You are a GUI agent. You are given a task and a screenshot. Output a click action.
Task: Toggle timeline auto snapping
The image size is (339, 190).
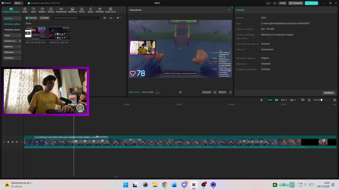coord(276,100)
